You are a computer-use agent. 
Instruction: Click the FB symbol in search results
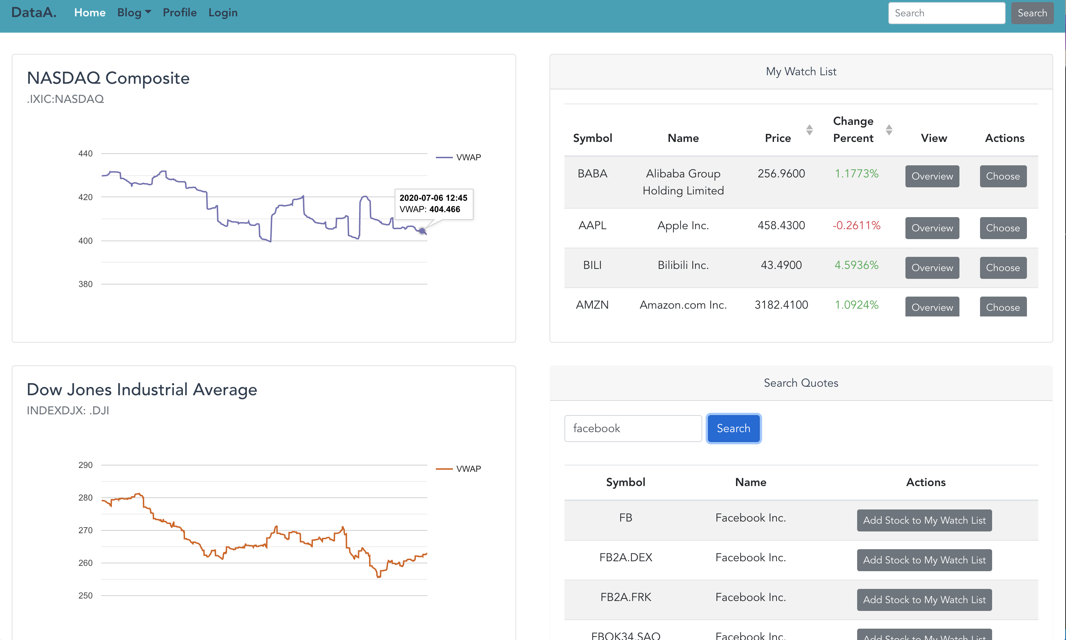(x=626, y=518)
